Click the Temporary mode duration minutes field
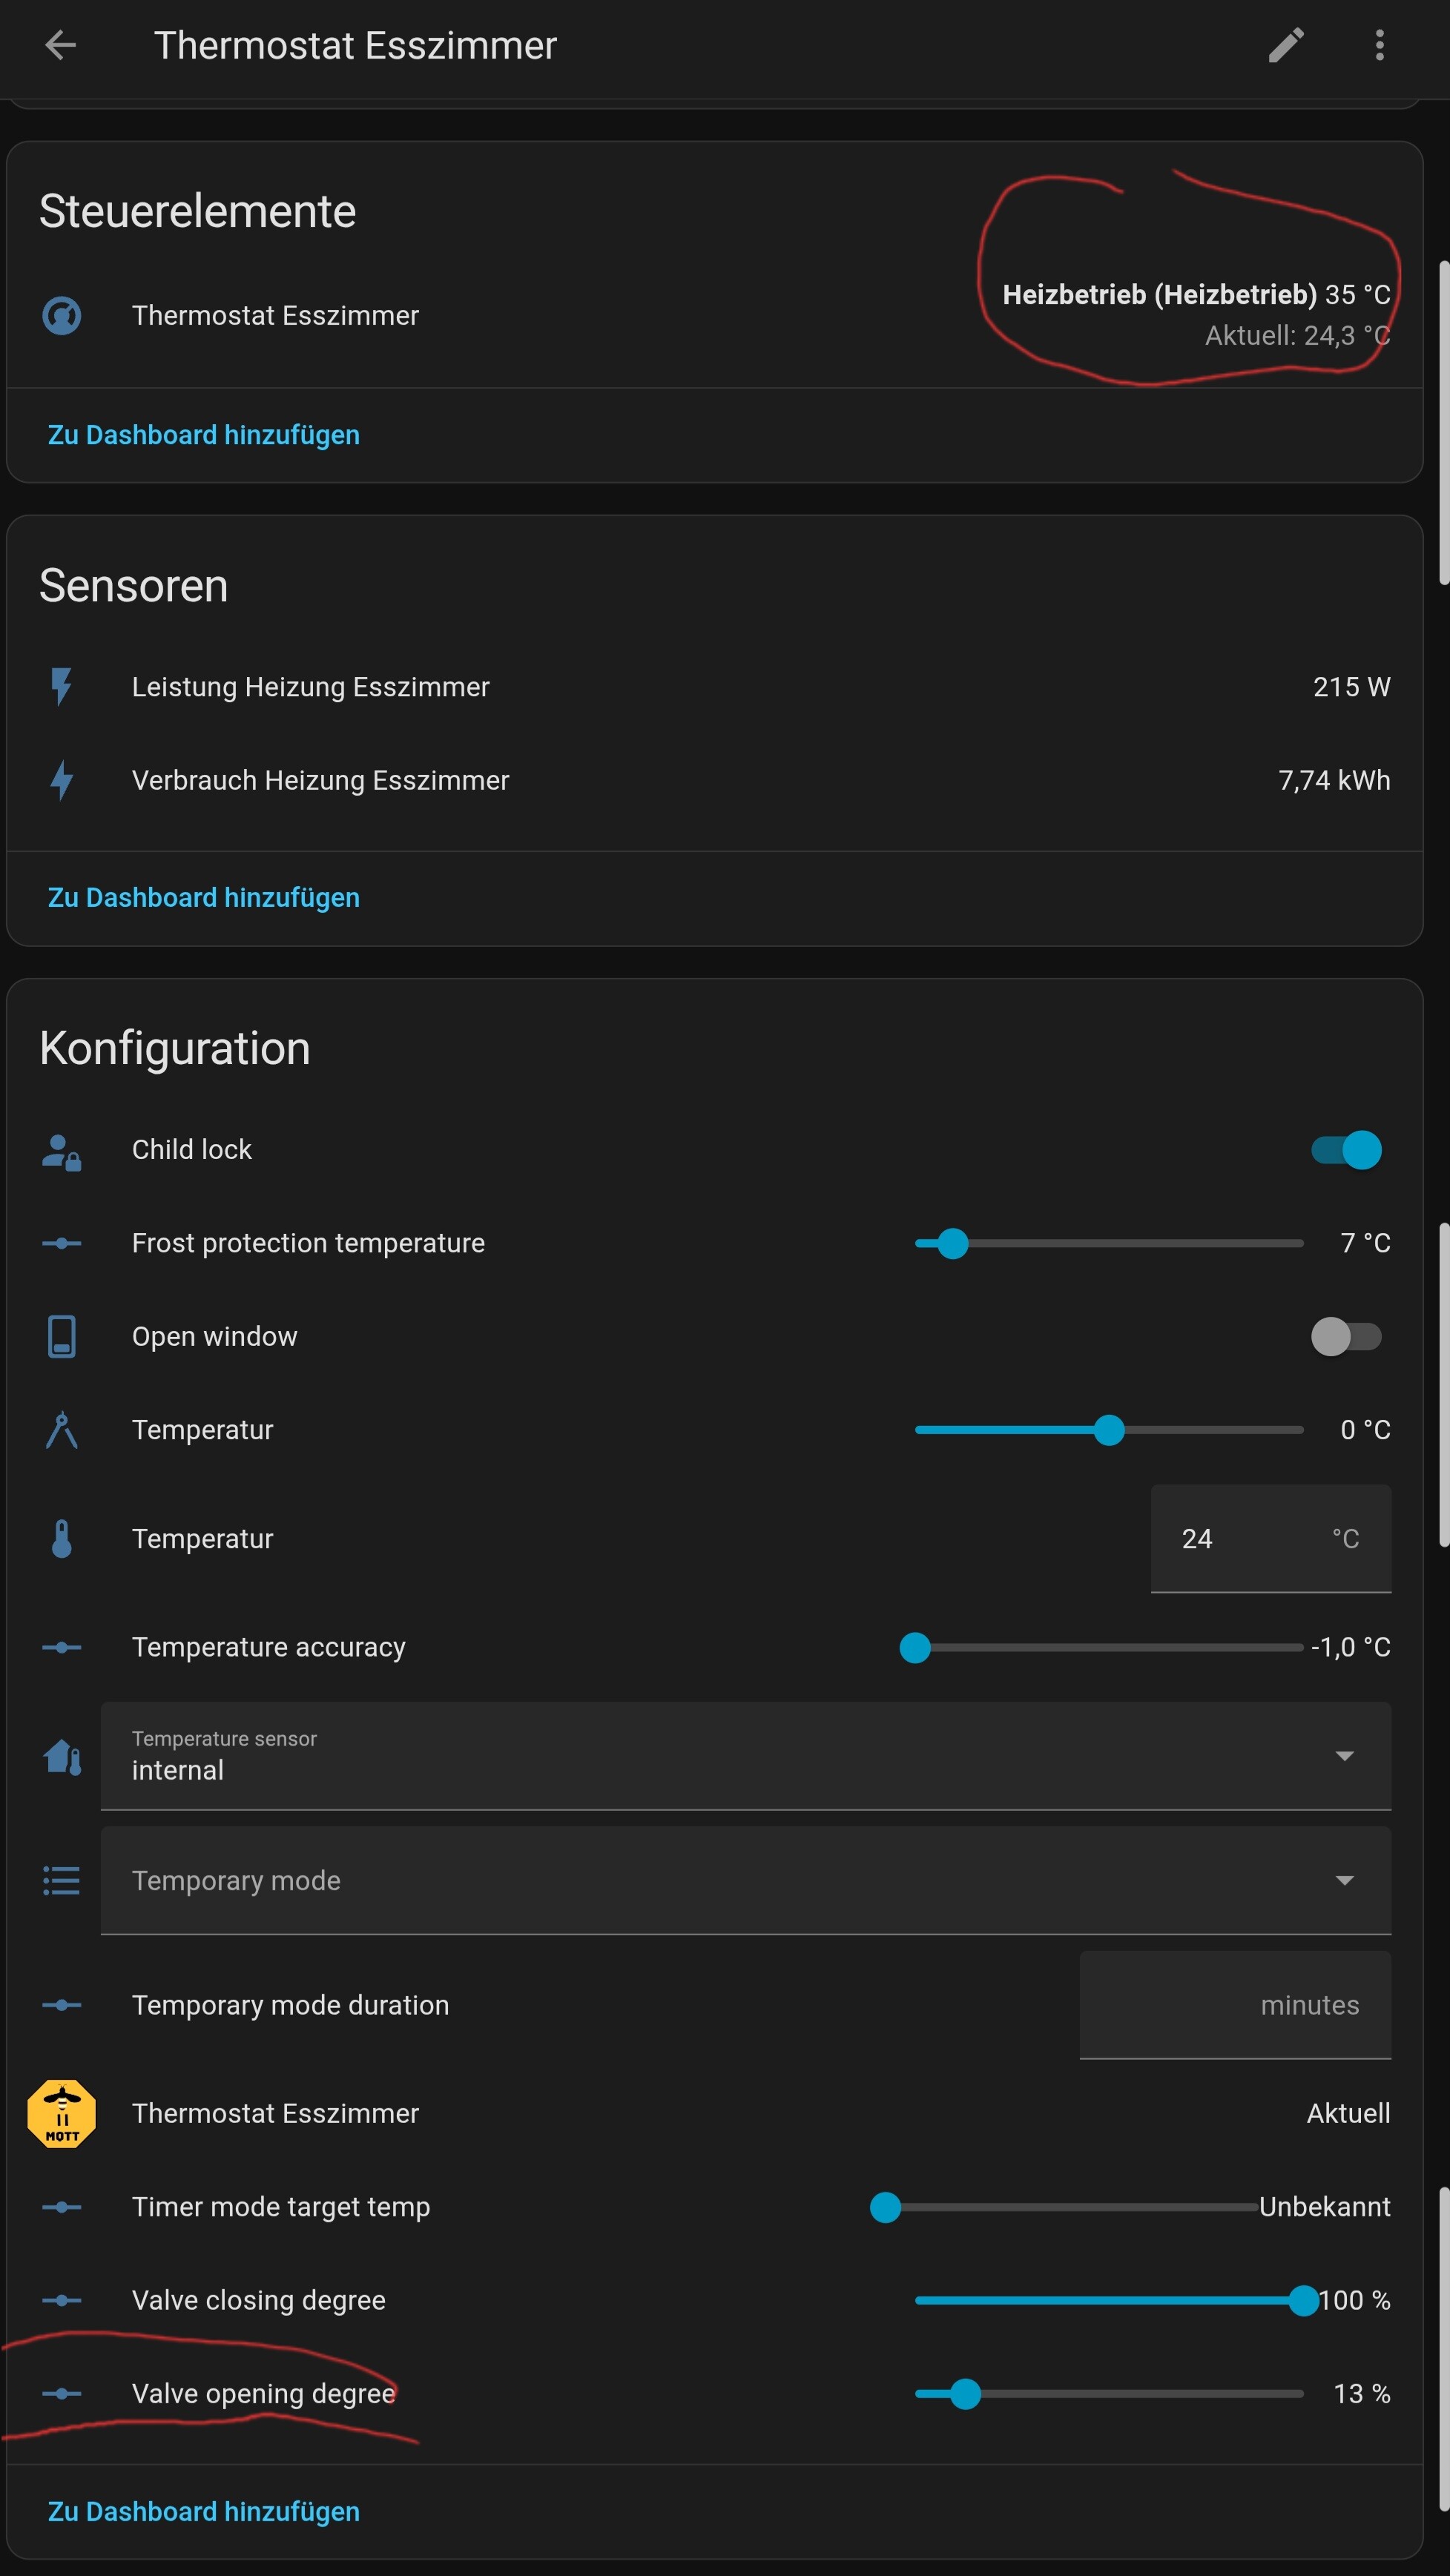 click(1234, 2005)
